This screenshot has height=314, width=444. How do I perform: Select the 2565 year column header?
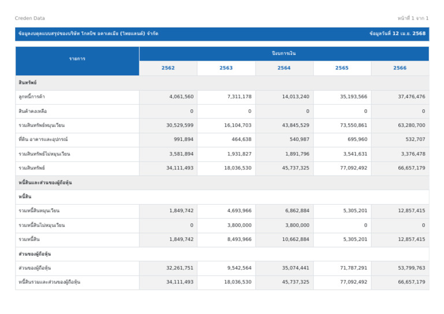click(342, 68)
